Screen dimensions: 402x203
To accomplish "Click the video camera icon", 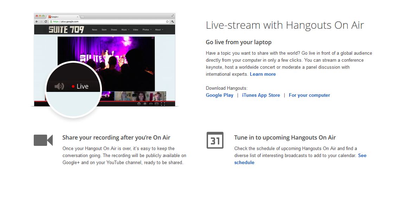I will [43, 140].
